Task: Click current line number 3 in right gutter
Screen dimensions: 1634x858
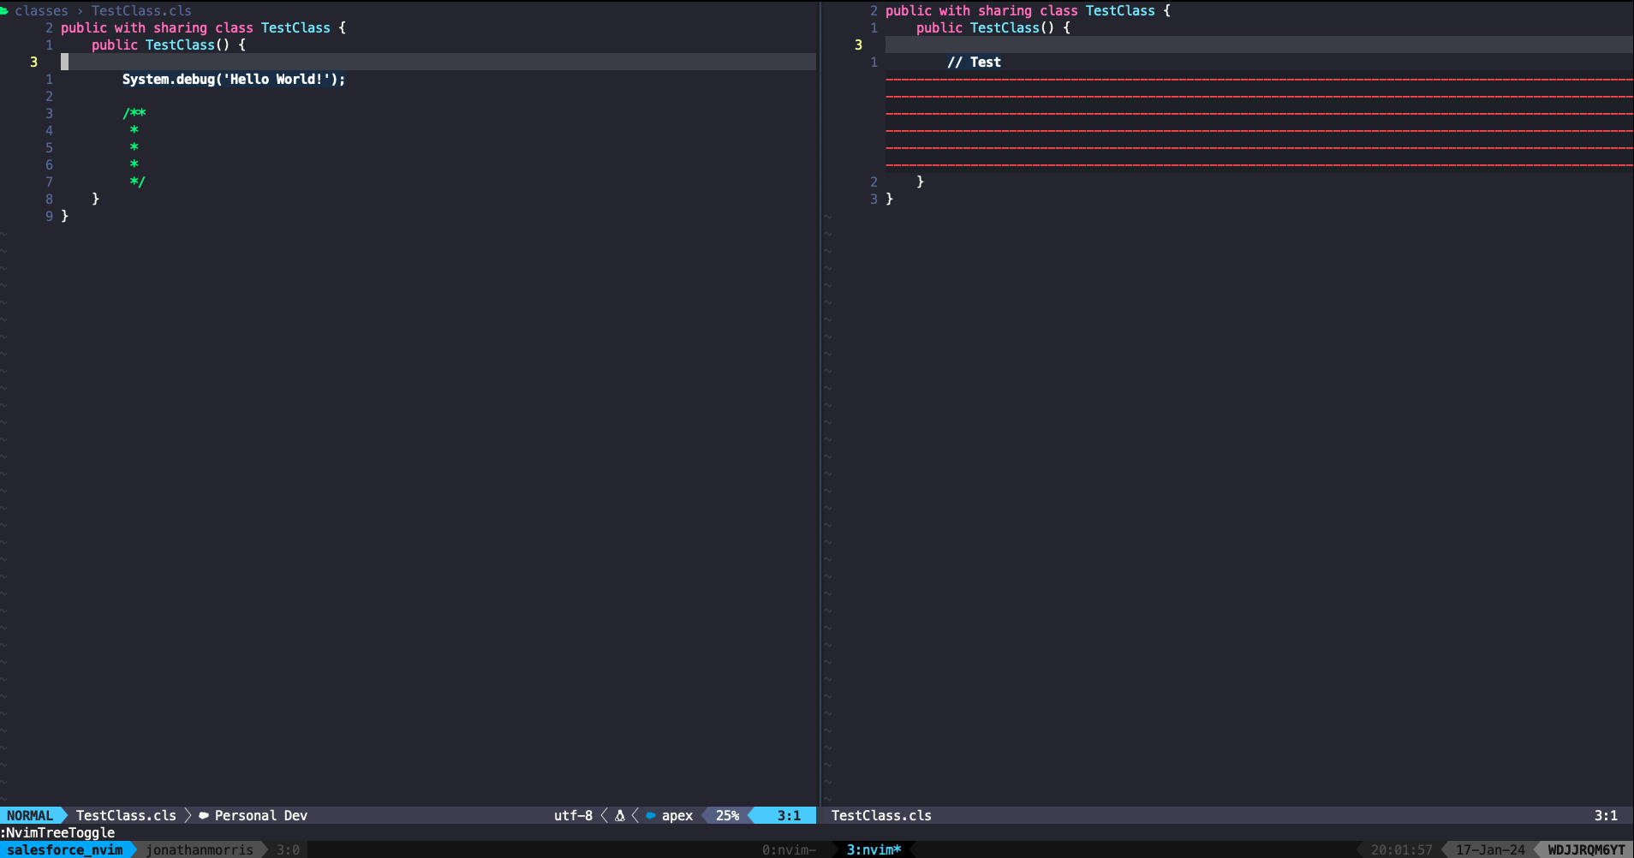Action: tap(858, 45)
